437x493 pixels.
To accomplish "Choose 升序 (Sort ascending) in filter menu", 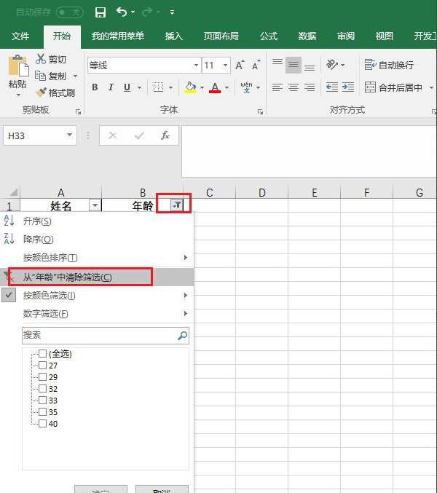I will [x=97, y=221].
